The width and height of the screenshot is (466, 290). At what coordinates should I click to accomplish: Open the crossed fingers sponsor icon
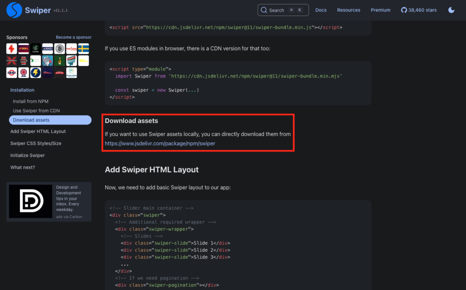pyautogui.click(x=60, y=61)
